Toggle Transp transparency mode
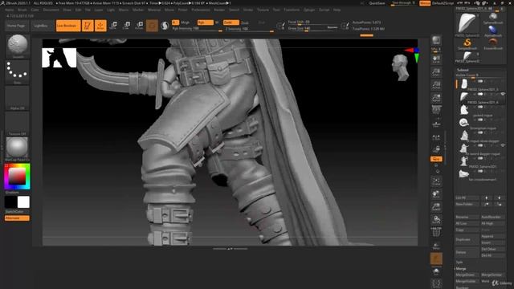This screenshot has height=289, width=514. point(436,246)
